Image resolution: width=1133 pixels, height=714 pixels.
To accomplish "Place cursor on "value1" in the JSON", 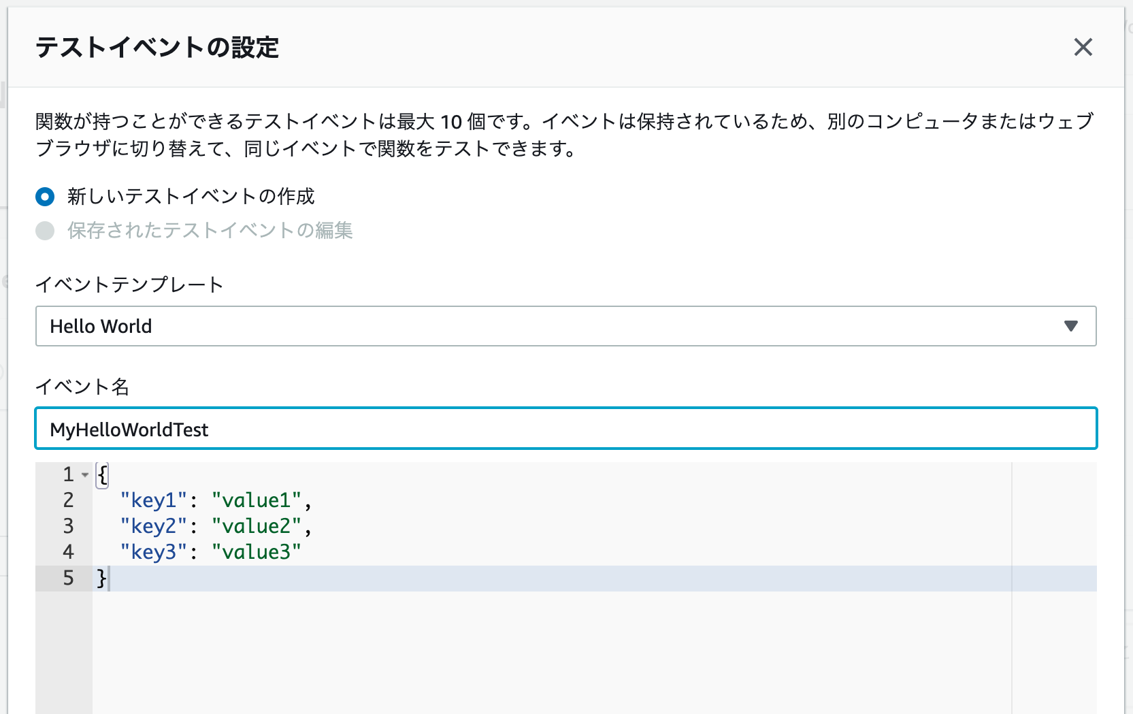I will 256,500.
